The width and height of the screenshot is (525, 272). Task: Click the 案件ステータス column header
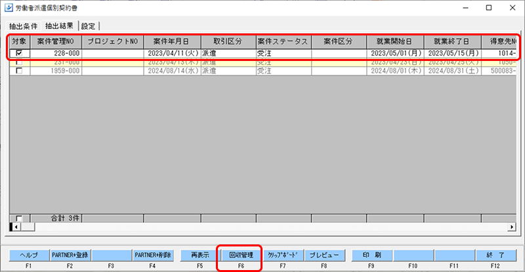point(283,41)
